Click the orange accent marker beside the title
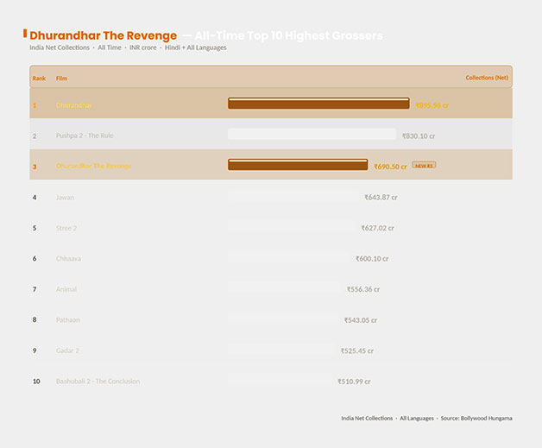Viewport: 542px width, 448px height. [x=25, y=35]
